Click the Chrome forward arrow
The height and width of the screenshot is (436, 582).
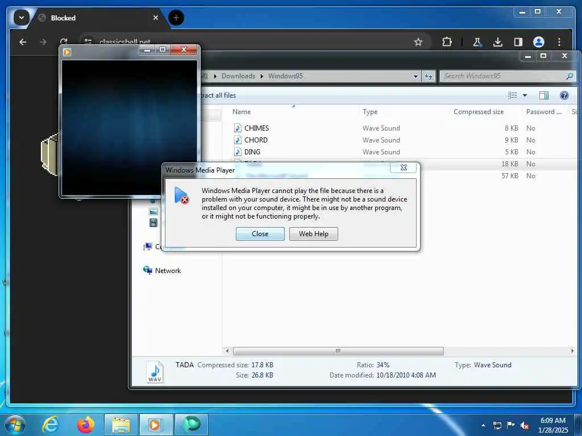pos(43,42)
